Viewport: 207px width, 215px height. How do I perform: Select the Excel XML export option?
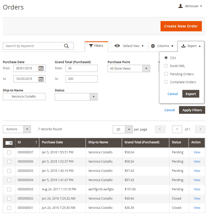click(x=166, y=66)
